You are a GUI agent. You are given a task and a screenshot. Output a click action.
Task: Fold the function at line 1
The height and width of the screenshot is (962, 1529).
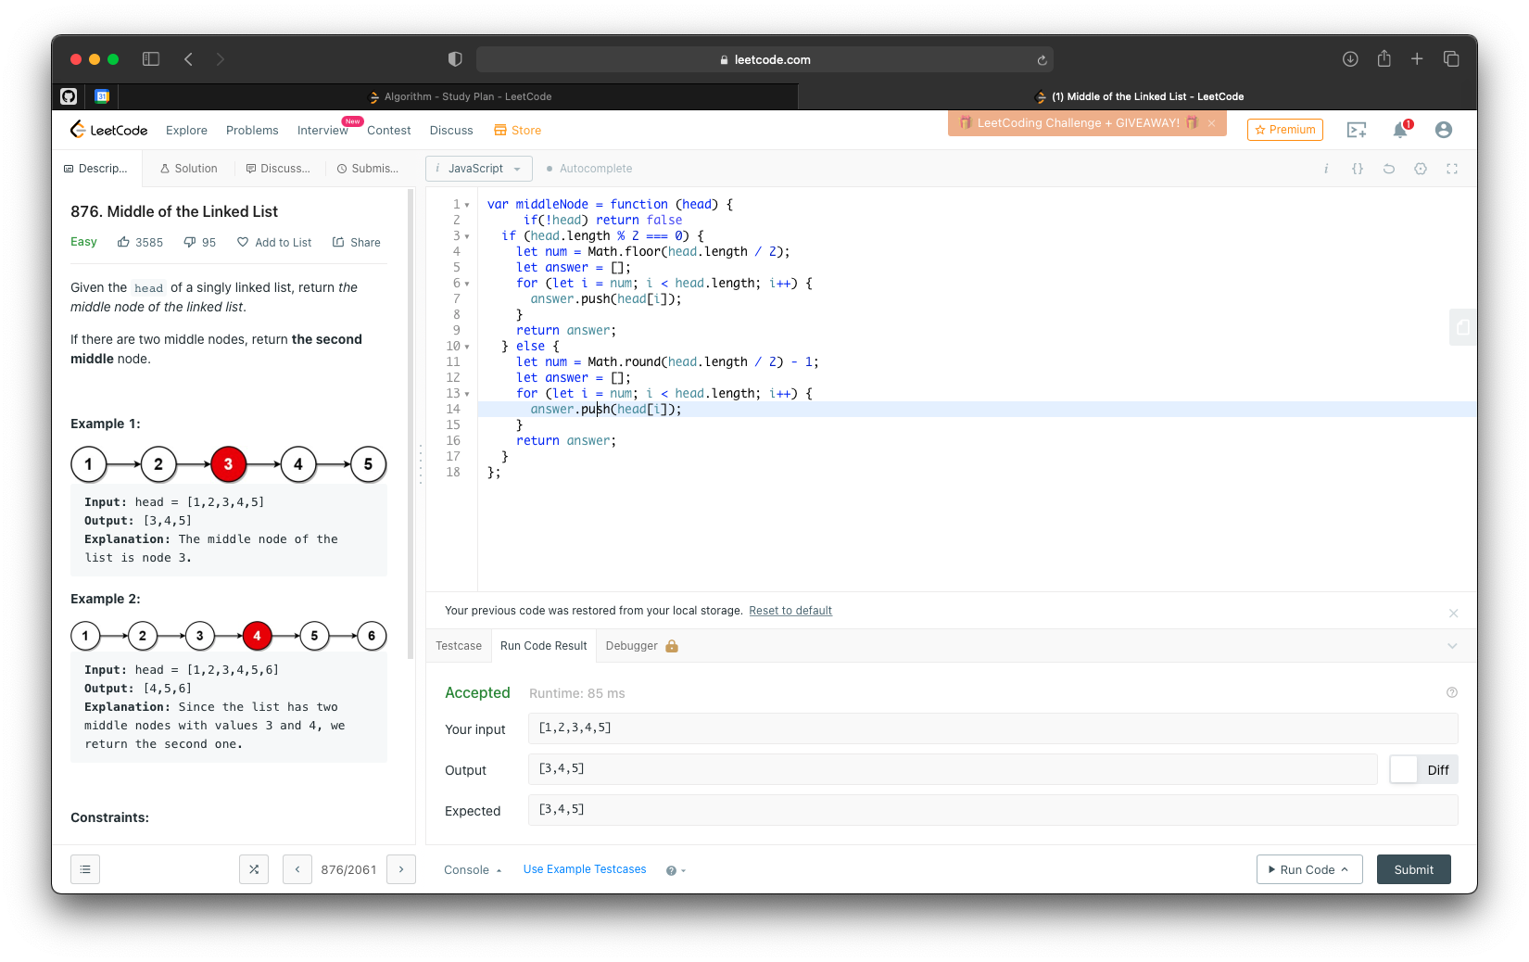pos(467,205)
